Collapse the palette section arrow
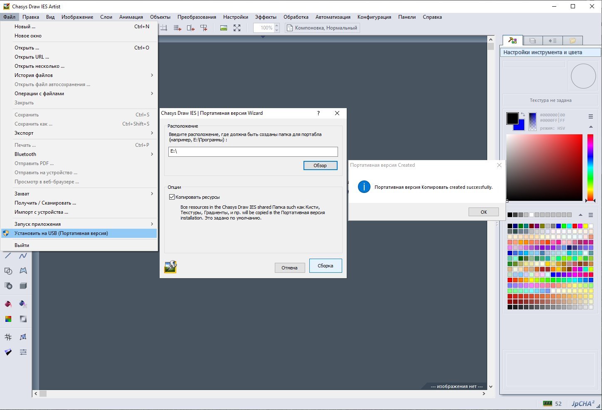 click(580, 215)
